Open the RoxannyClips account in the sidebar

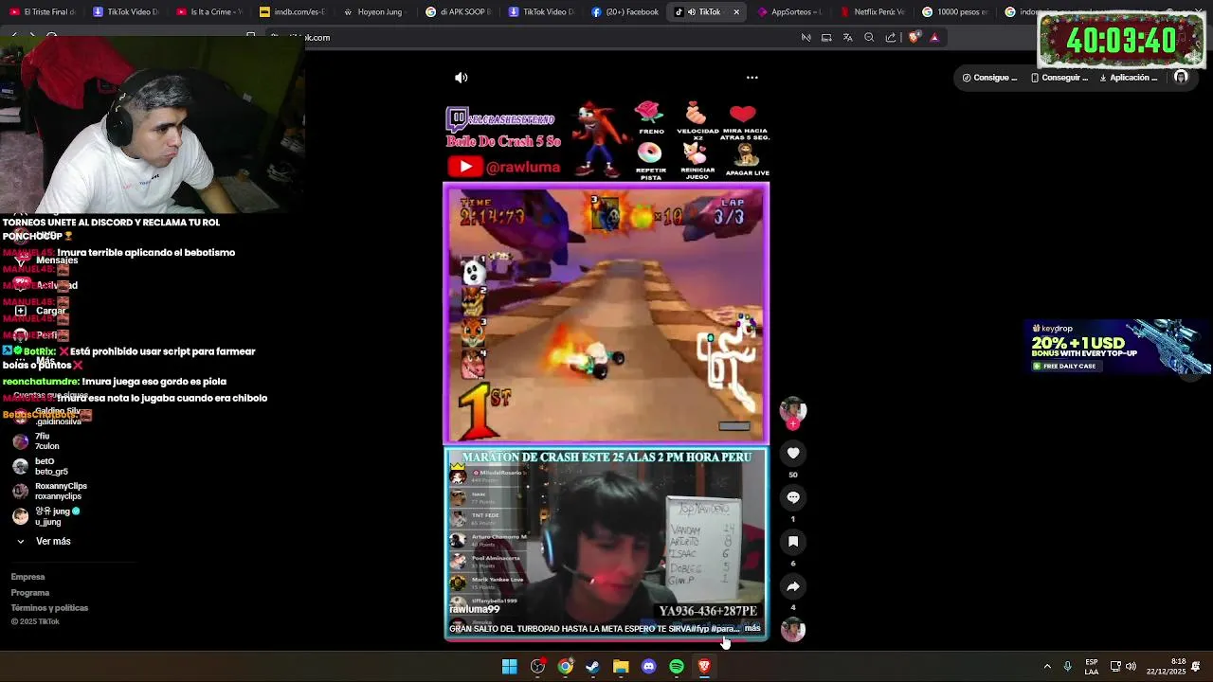click(x=51, y=491)
